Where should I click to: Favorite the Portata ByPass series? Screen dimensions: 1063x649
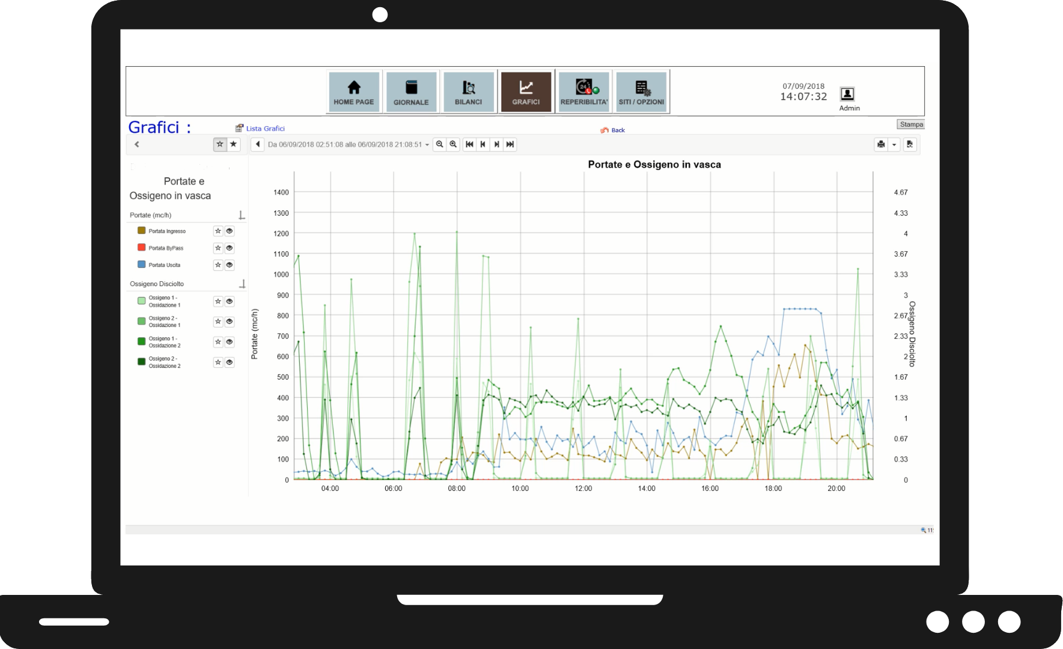[x=218, y=248]
